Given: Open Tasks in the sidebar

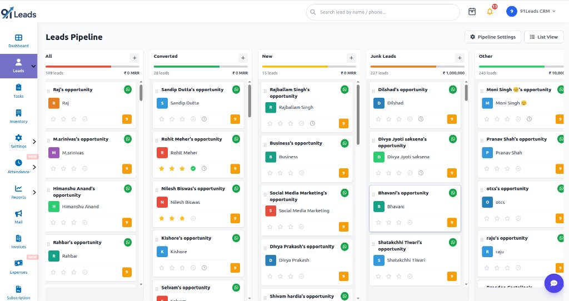Looking at the screenshot, I should [18, 91].
